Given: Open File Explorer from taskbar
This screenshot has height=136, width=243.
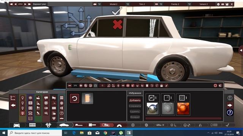Looking at the screenshot, I should pyautogui.click(x=82, y=133).
